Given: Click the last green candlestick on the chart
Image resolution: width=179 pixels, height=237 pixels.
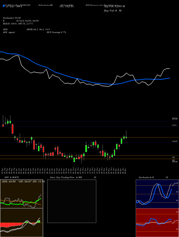Looking at the screenshot, I should [126, 138].
